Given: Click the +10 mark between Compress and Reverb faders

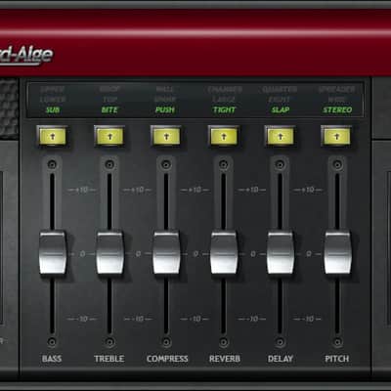Looking at the screenshot, I should point(195,190).
